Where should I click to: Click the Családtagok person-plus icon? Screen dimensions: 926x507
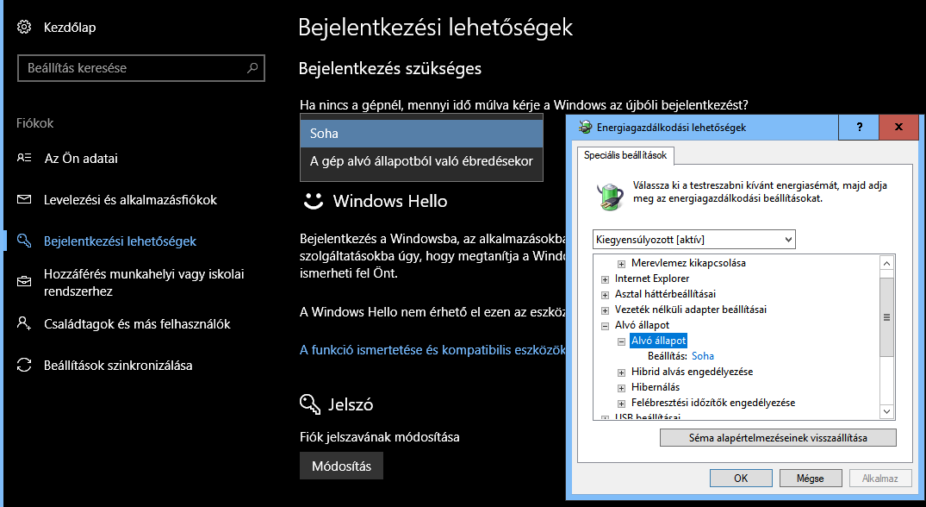tap(23, 323)
